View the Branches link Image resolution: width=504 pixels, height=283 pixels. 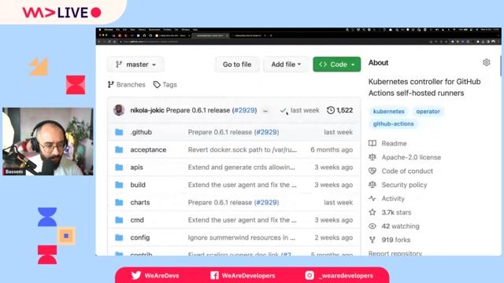tap(126, 85)
